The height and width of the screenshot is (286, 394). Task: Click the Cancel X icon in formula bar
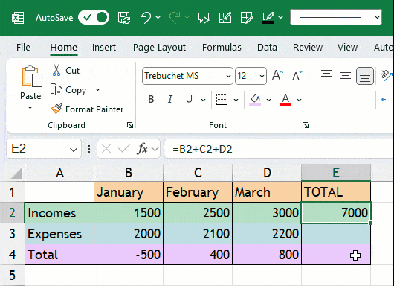106,149
